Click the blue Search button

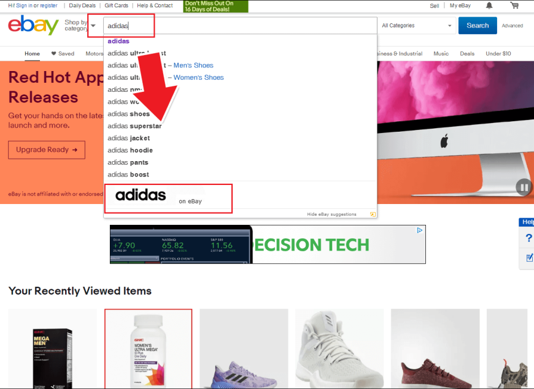tap(478, 26)
